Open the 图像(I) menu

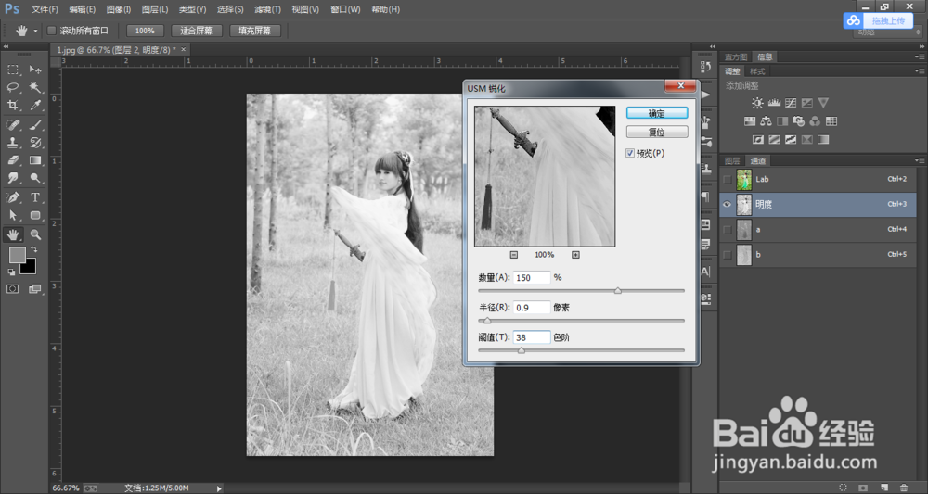(x=119, y=9)
